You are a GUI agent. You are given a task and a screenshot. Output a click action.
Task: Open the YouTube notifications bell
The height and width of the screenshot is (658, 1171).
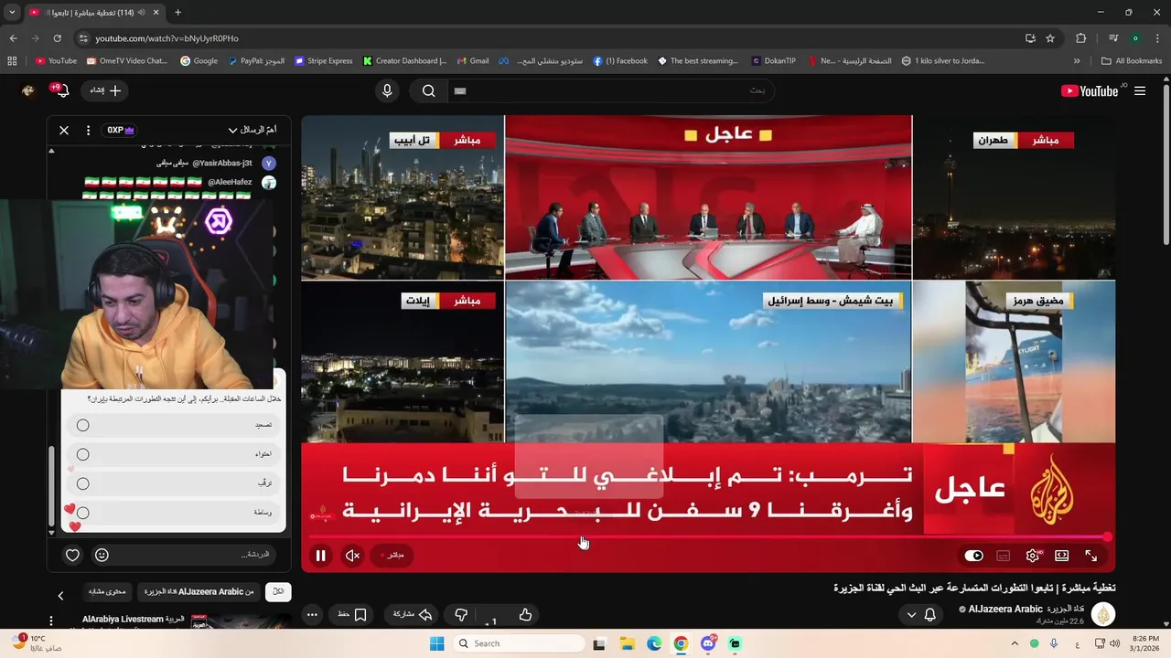point(61,90)
